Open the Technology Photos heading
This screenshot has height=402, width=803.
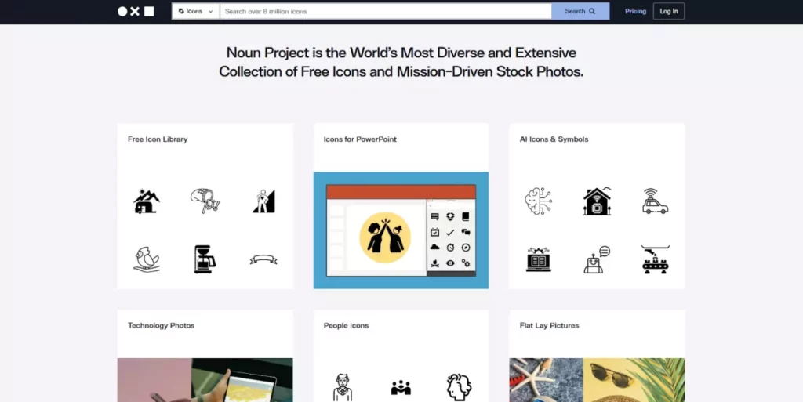162,325
